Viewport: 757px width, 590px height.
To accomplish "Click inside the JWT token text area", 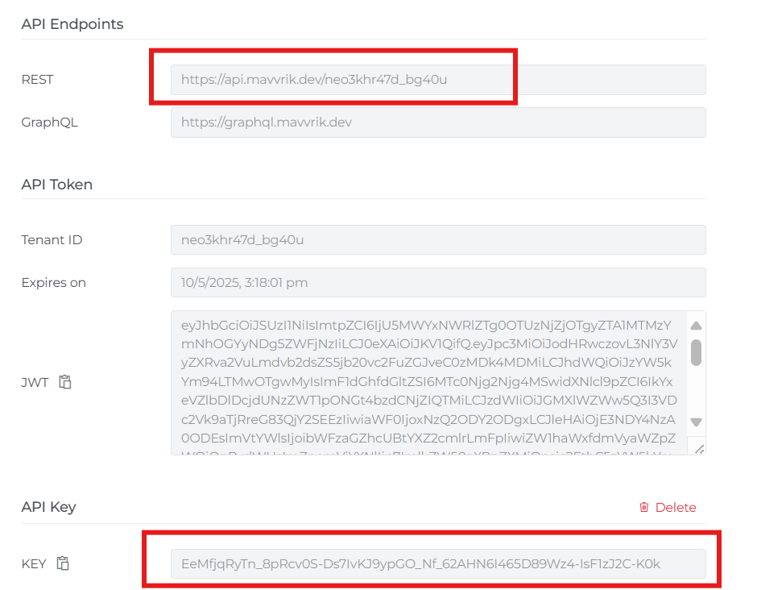I will point(427,382).
